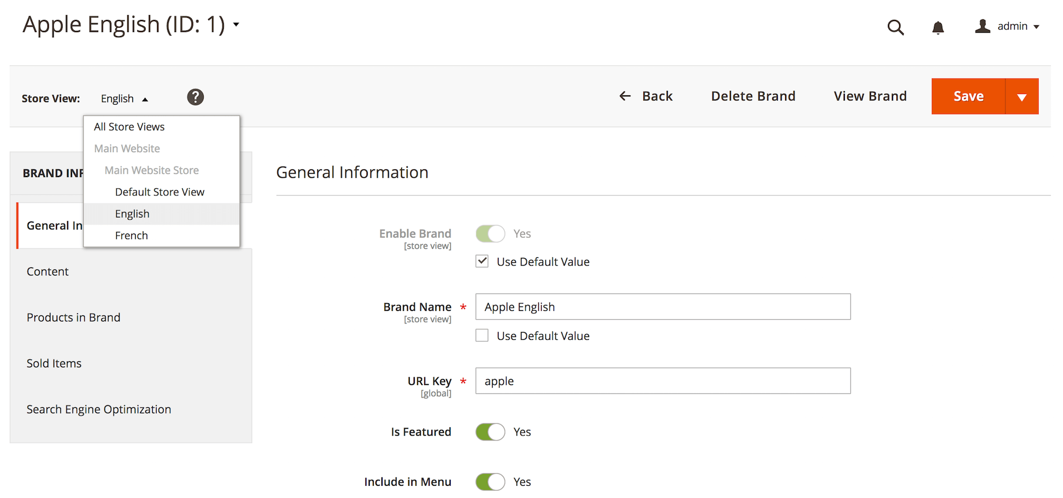Check Use Default Value for Brand Name
Image resolution: width=1063 pixels, height=498 pixels.
[482, 335]
